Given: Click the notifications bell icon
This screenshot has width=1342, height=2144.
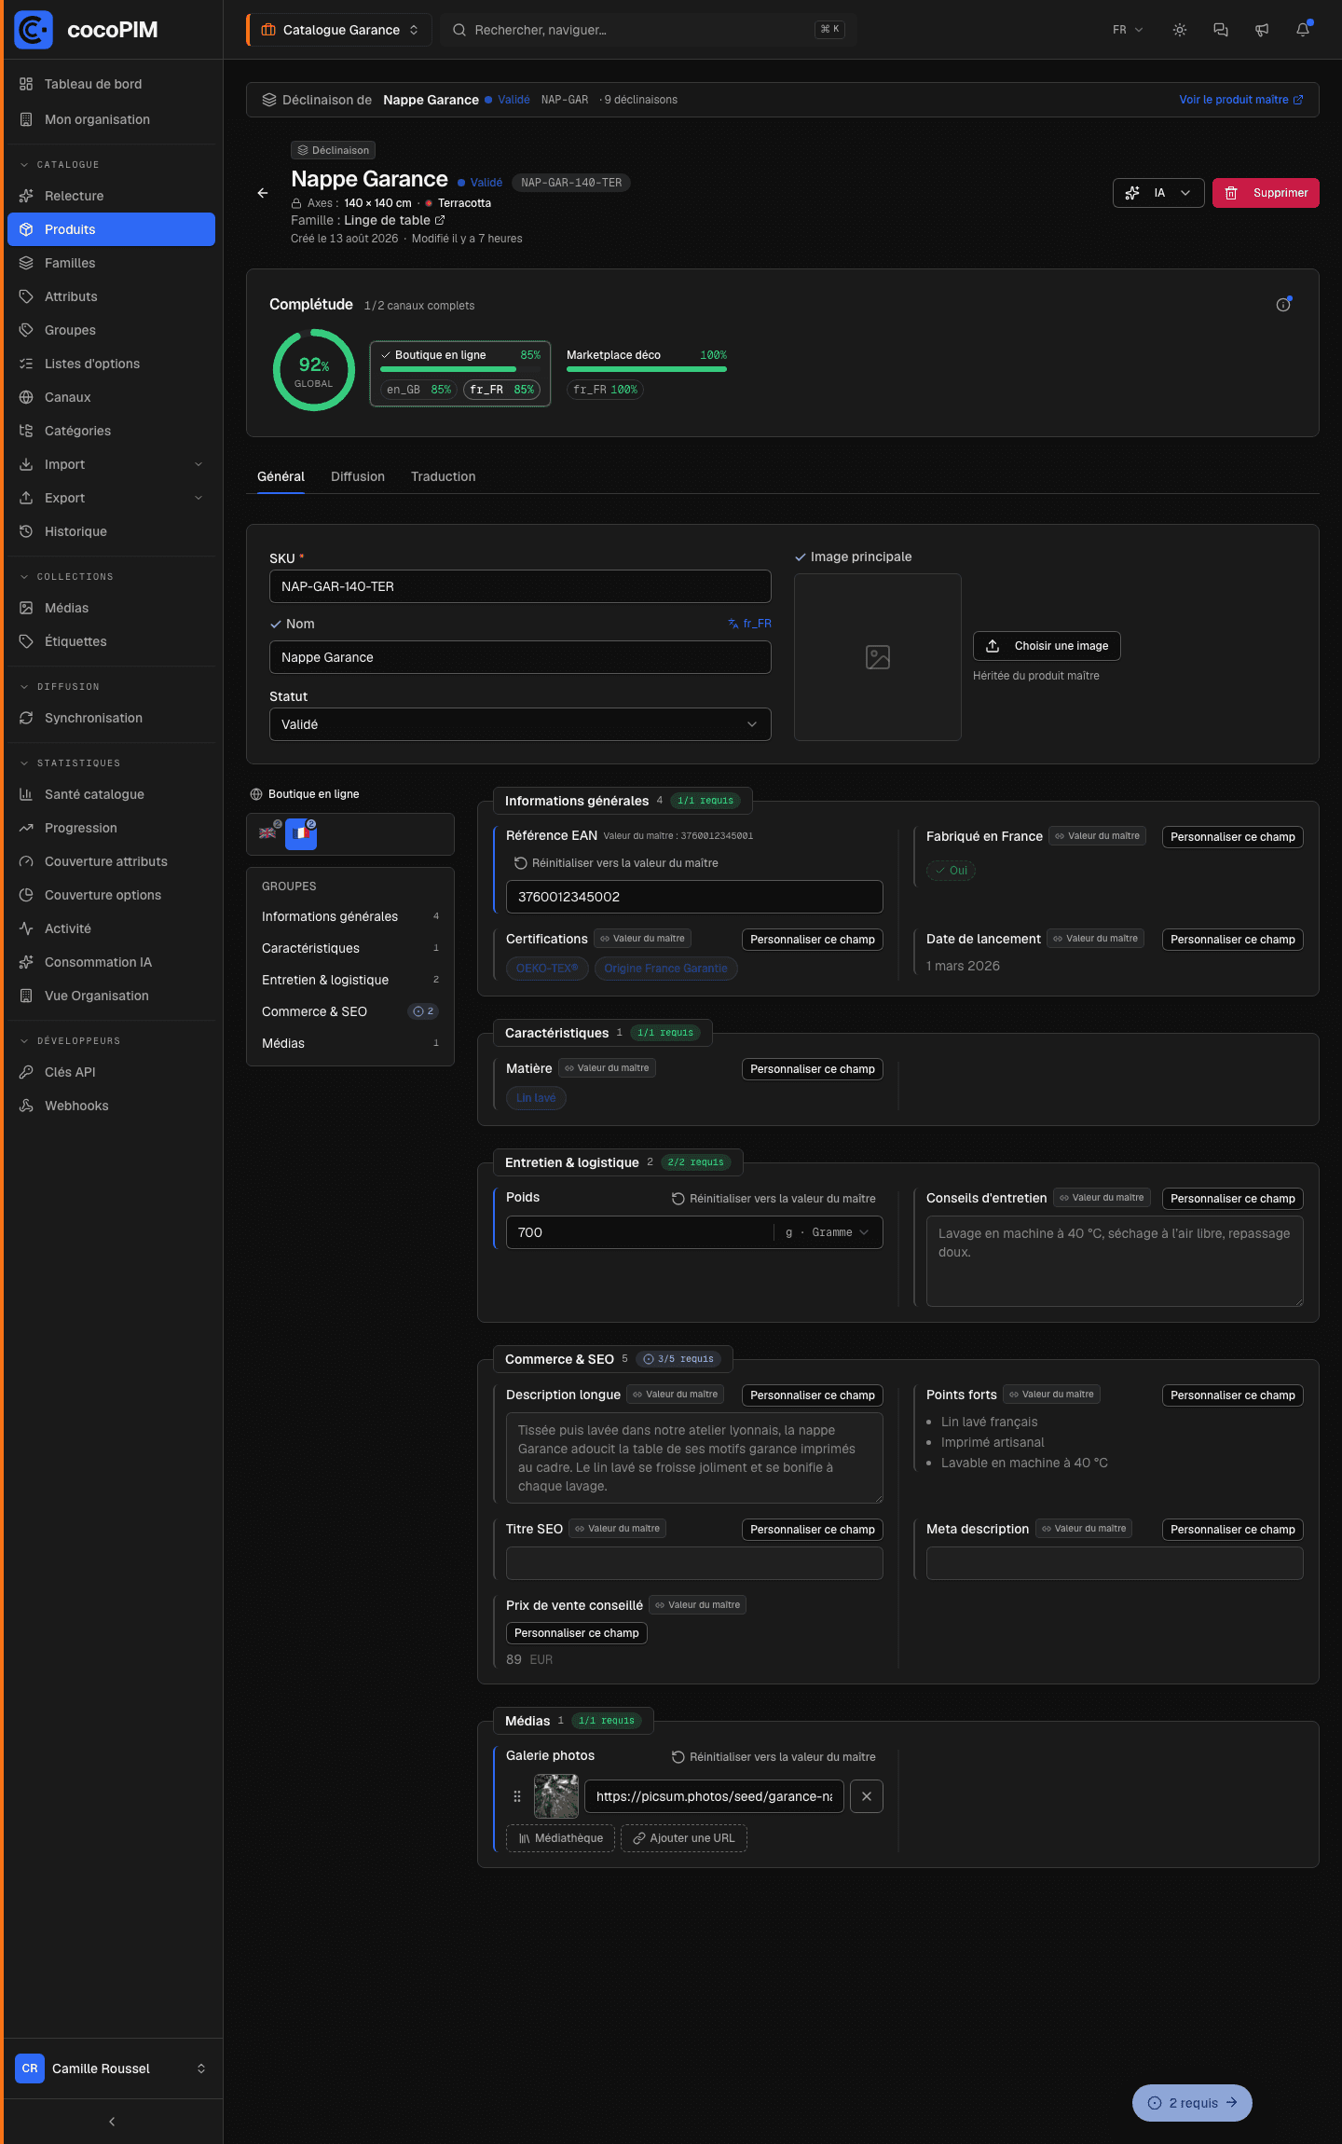Looking at the screenshot, I should [x=1303, y=30].
